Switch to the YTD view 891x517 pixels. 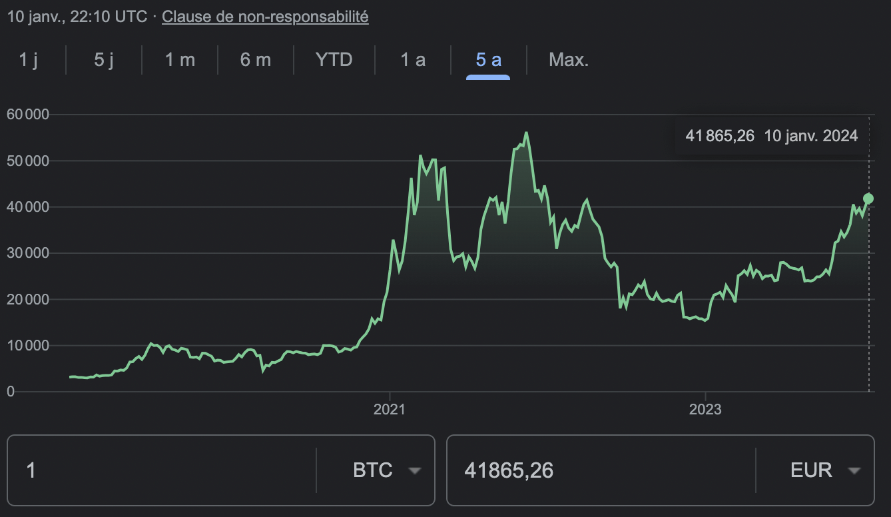(334, 60)
